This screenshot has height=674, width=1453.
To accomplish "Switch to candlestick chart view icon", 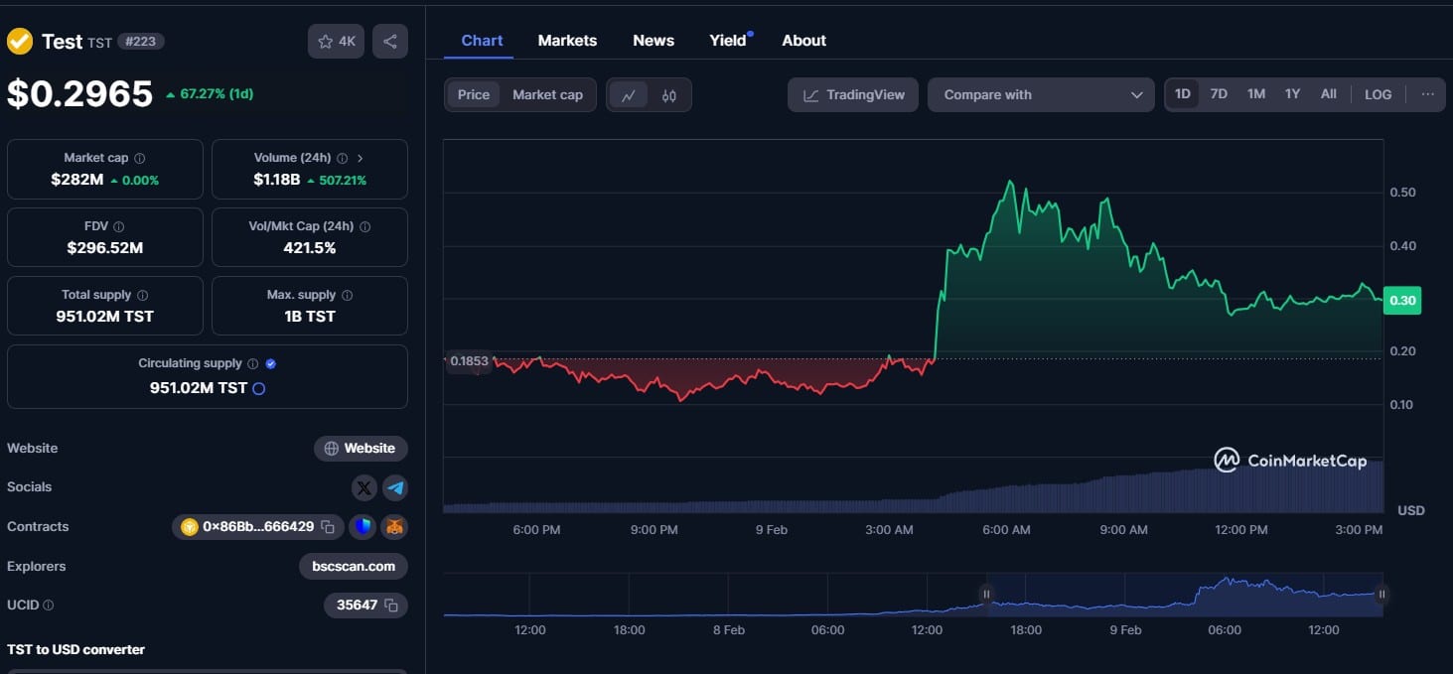I will 669,95.
